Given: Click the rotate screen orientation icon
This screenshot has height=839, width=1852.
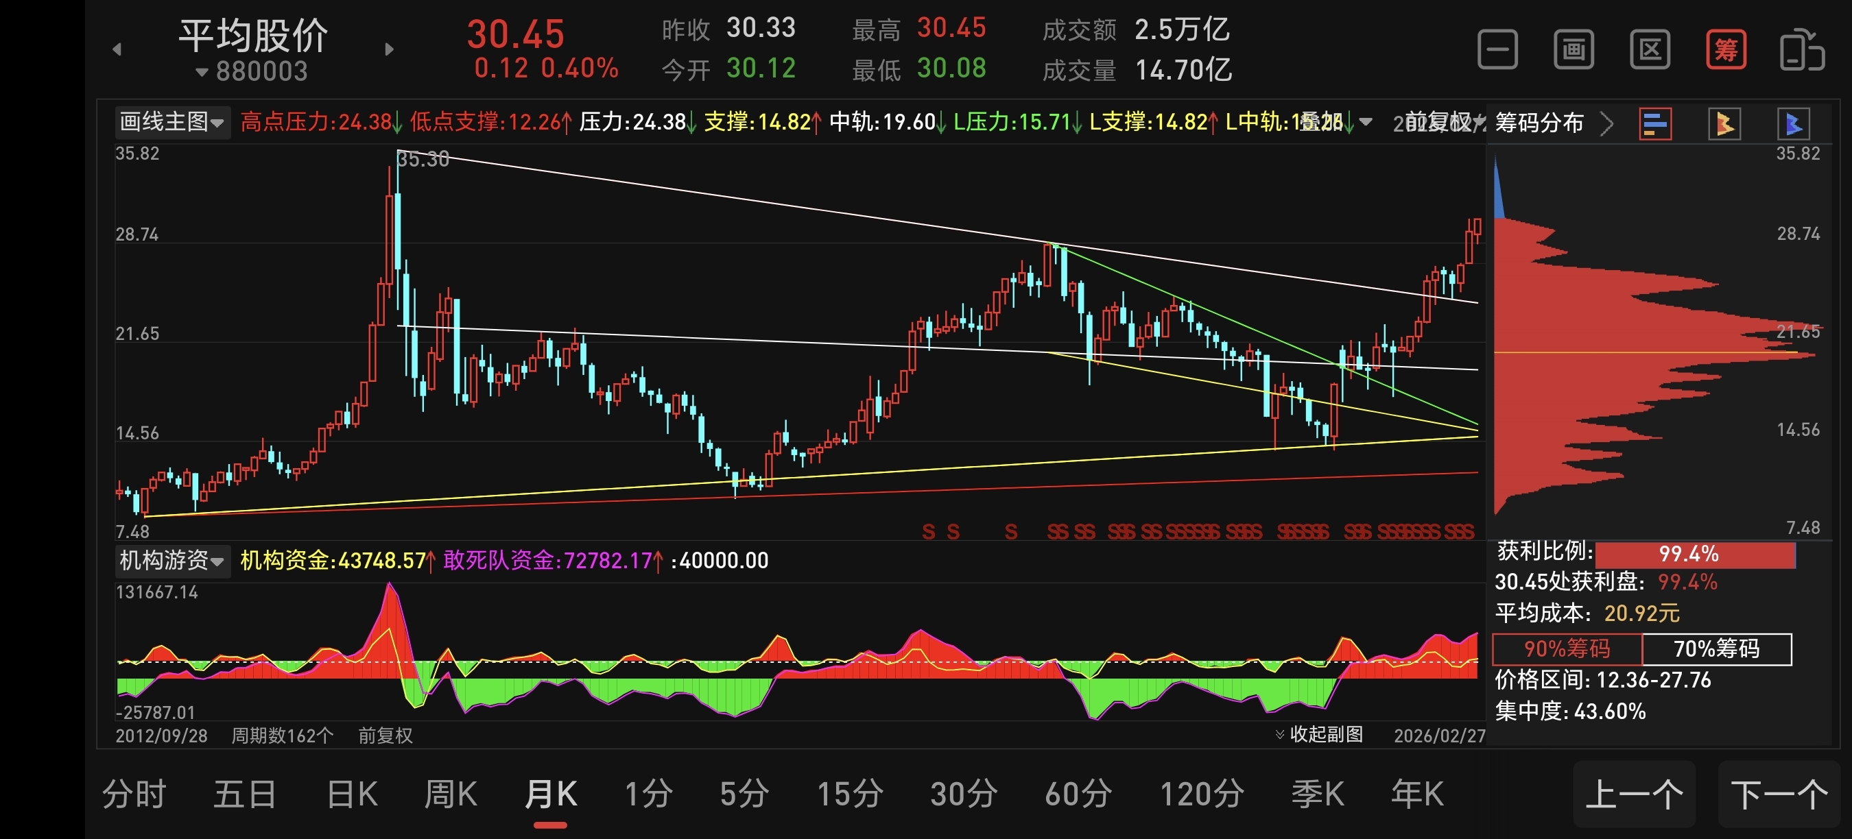Looking at the screenshot, I should (1801, 49).
